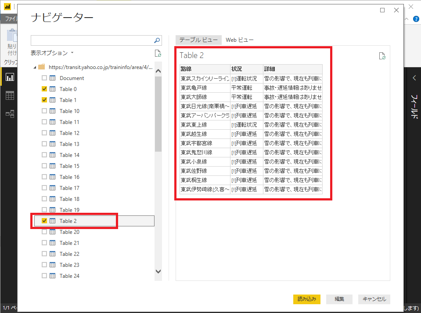The image size is (421, 313).
Task: Select Table 14 in the tree
Action: pyautogui.click(x=69, y=155)
